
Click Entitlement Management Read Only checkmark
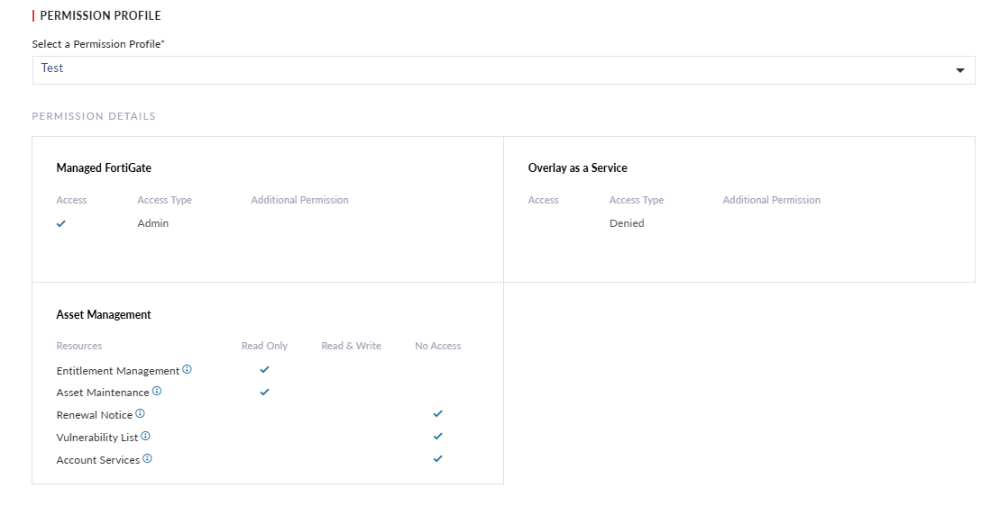tap(264, 370)
